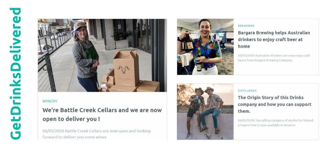The width and height of the screenshot is (335, 152).
Task: Click the Battle Creek Cellars summary text
Action: (96, 134)
